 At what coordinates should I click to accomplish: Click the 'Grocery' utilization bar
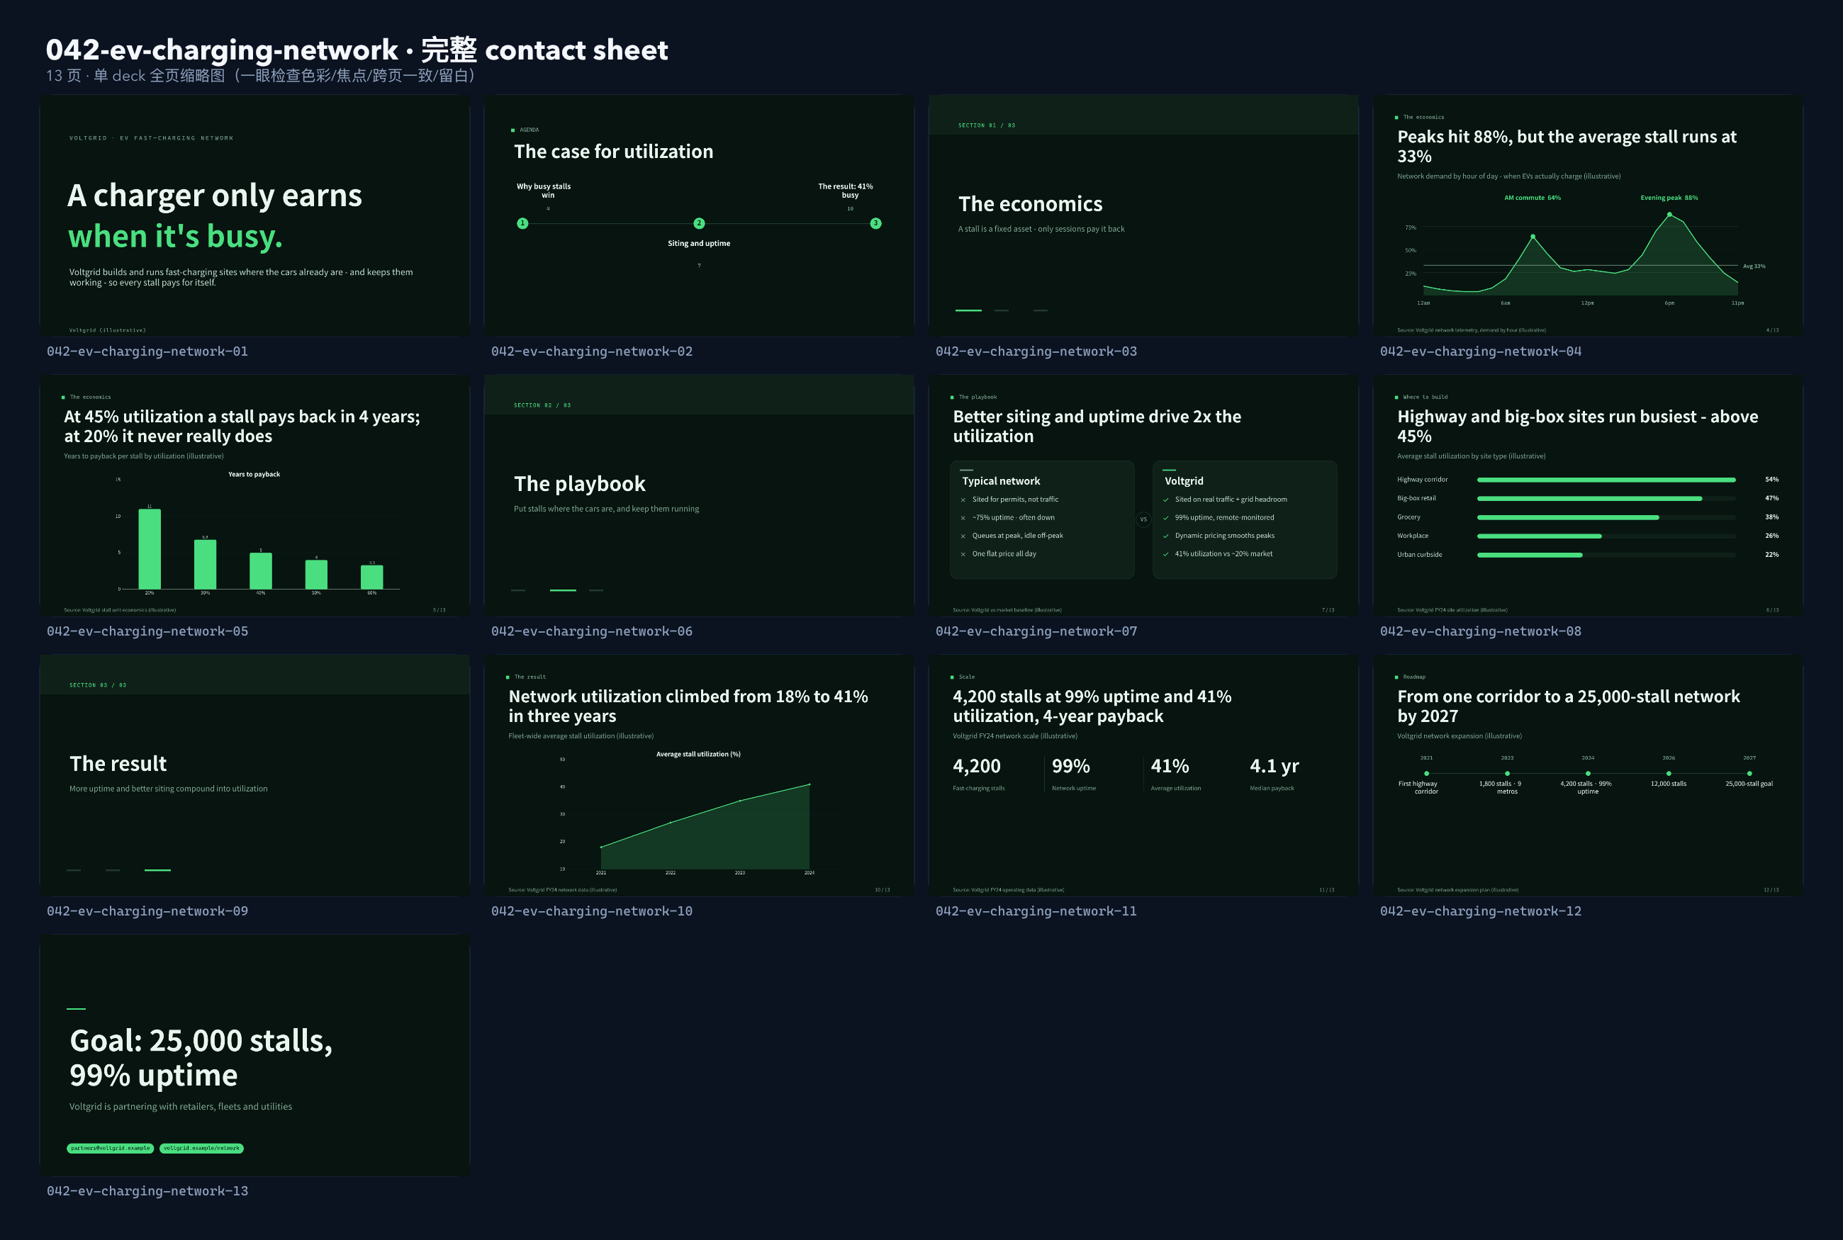(x=1568, y=517)
